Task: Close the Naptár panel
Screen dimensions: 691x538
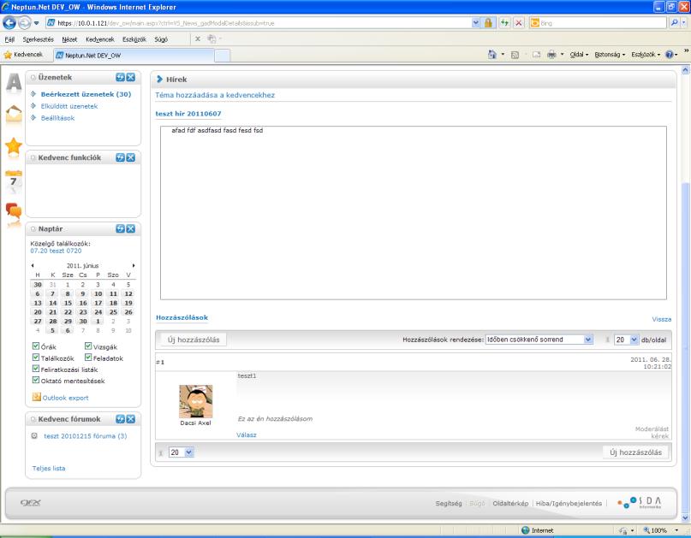Action: [131, 228]
